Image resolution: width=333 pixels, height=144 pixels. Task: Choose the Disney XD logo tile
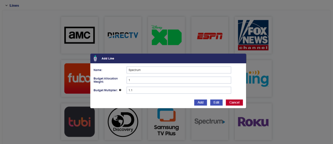click(x=166, y=35)
